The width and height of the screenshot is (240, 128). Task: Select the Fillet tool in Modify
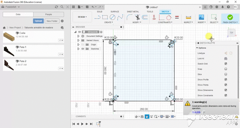point(129,17)
